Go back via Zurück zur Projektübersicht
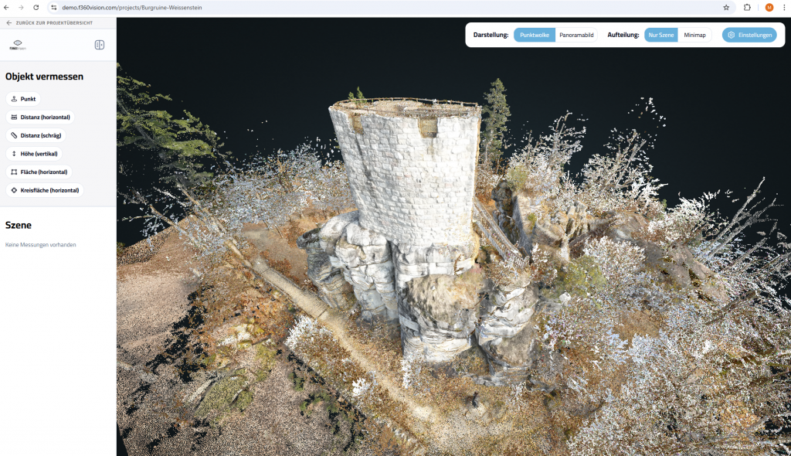Viewport: 791px width, 456px height. (x=49, y=23)
